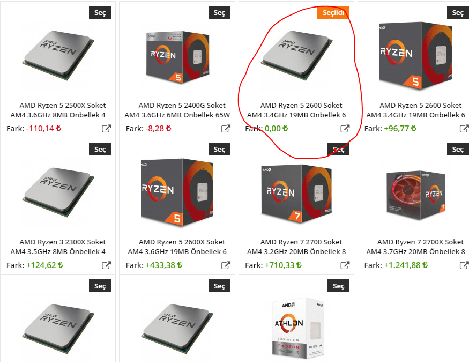Click the Athlon Radeon Vega box image
This screenshot has height=364, width=469.
[x=298, y=329]
